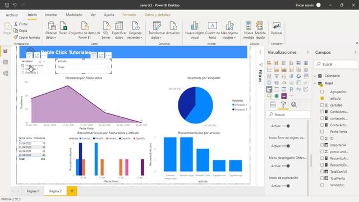Click Cortar in the ribbon
Screen dimensions: 359x202
[x=21, y=24]
